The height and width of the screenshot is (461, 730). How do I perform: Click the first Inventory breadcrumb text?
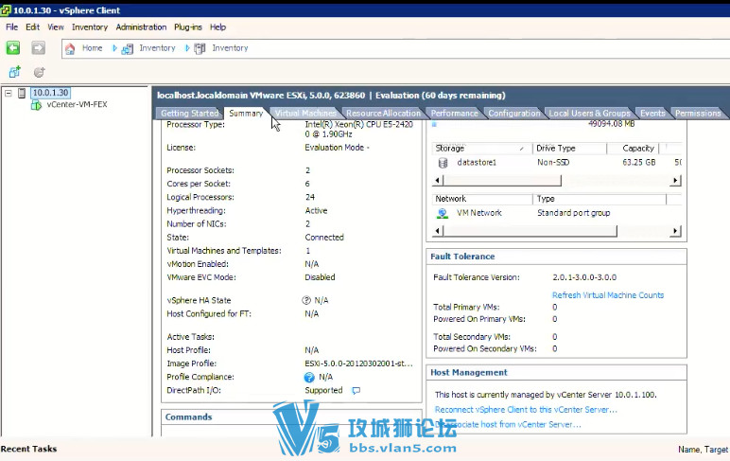pyautogui.click(x=157, y=48)
